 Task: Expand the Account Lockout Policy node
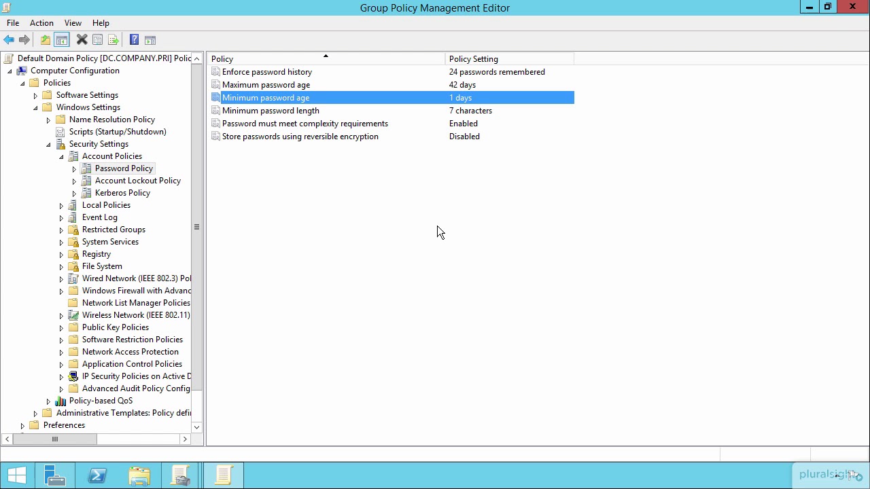click(74, 181)
